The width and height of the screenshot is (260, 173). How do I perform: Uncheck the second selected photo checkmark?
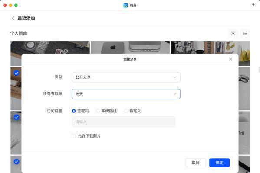click(x=16, y=117)
